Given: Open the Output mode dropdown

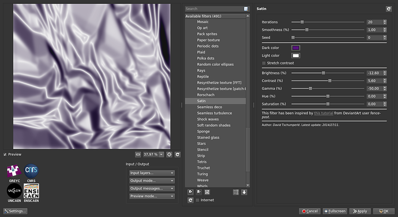Looking at the screenshot, I should click(x=152, y=181).
